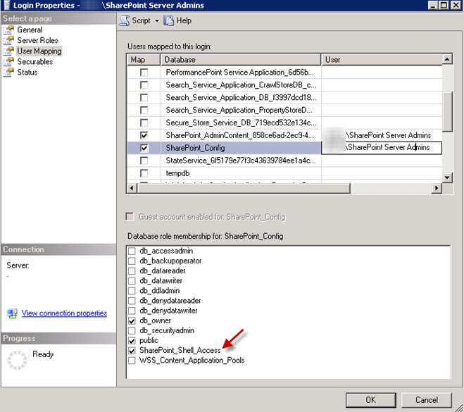Open the Server Roles page
The image size is (464, 412).
[37, 40]
